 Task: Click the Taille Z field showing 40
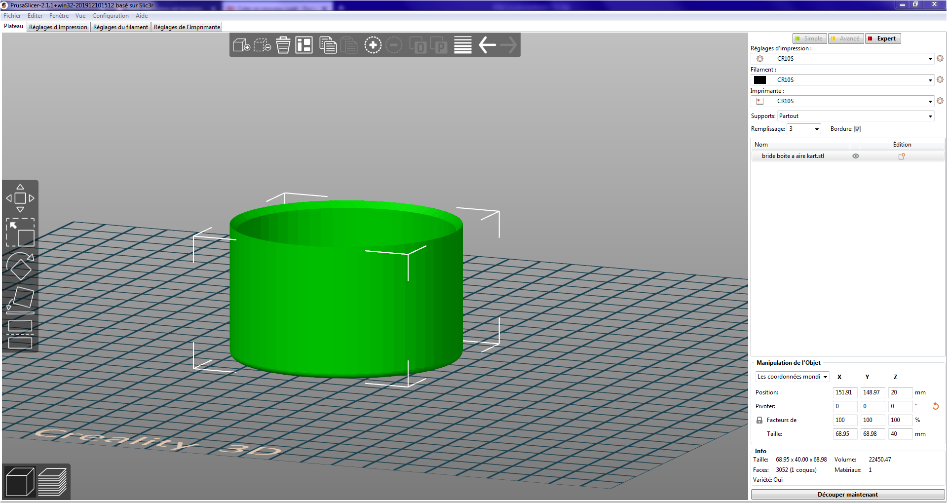point(900,434)
